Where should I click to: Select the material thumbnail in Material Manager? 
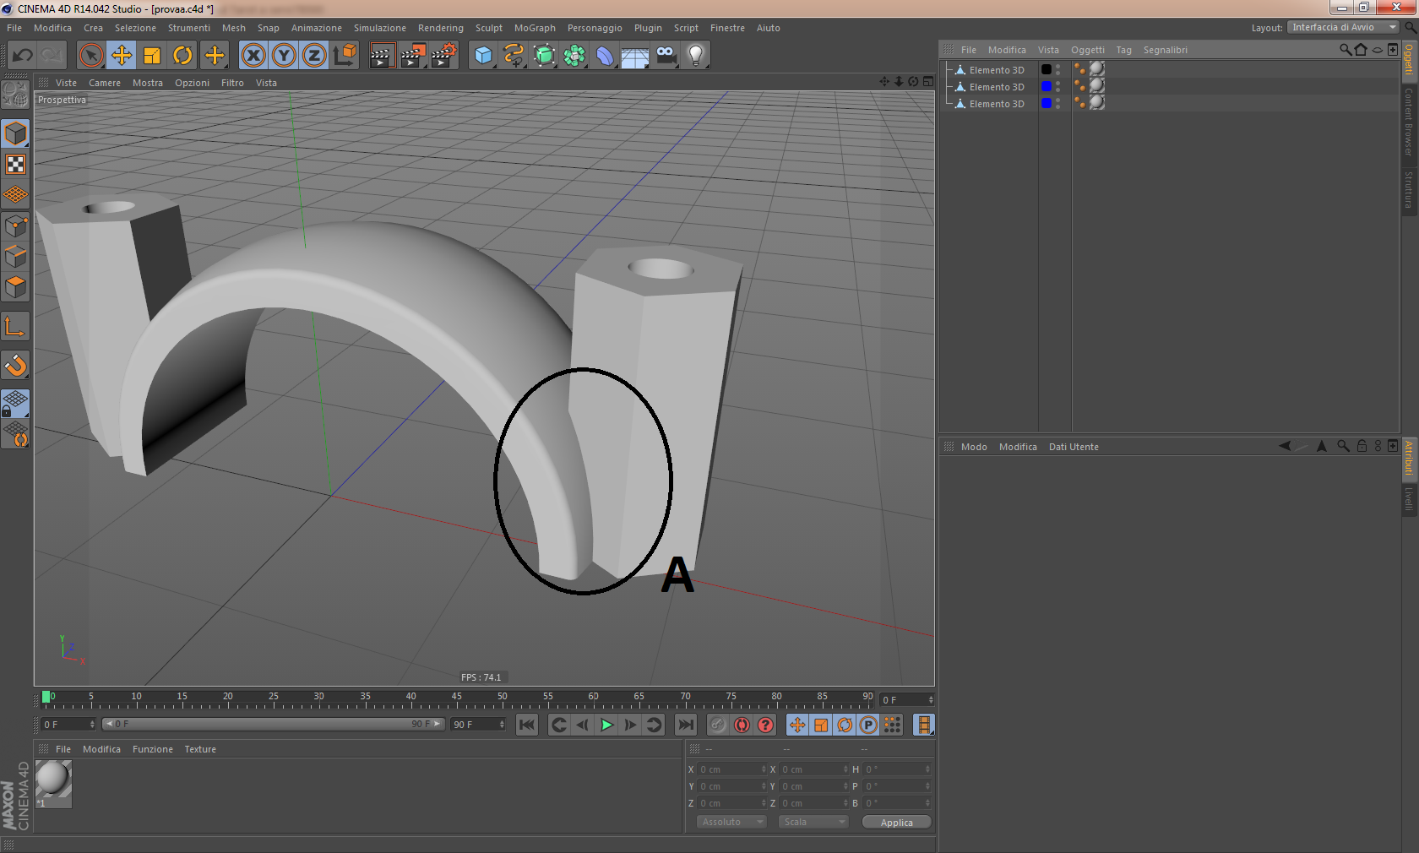coord(53,779)
